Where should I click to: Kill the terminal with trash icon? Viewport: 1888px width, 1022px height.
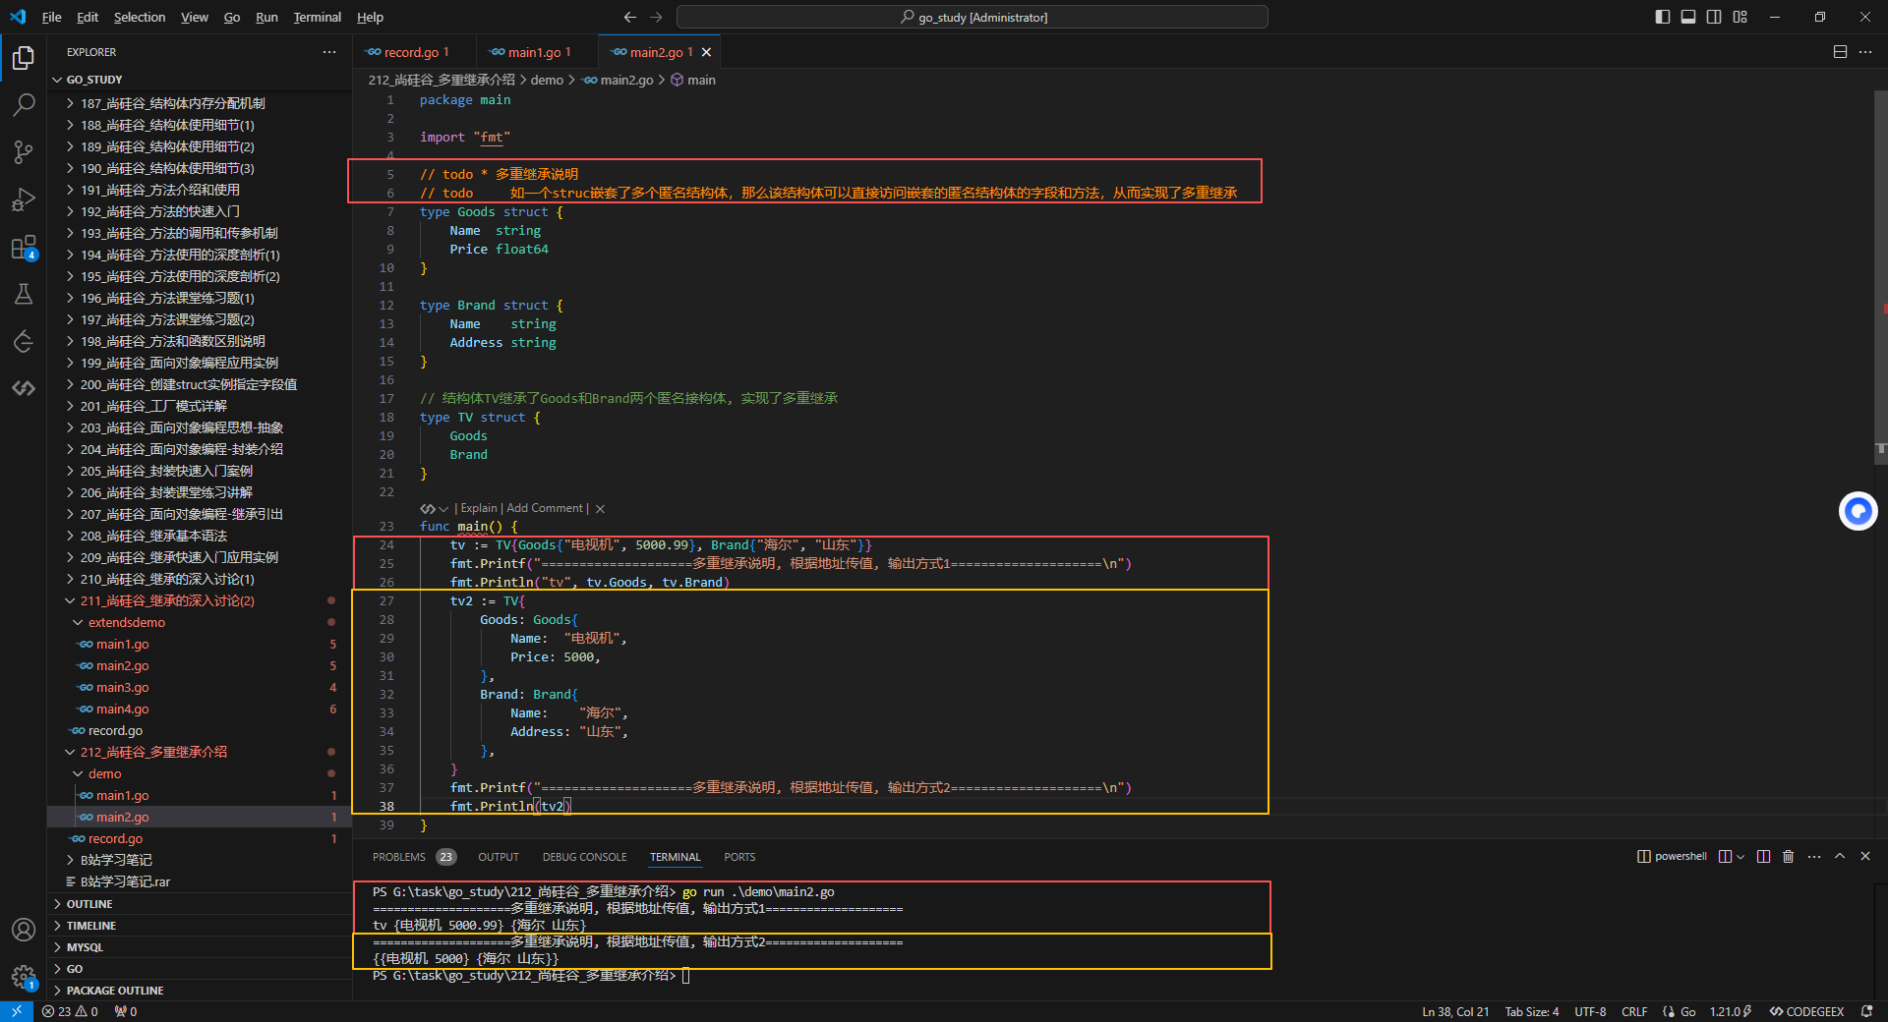pos(1788,857)
